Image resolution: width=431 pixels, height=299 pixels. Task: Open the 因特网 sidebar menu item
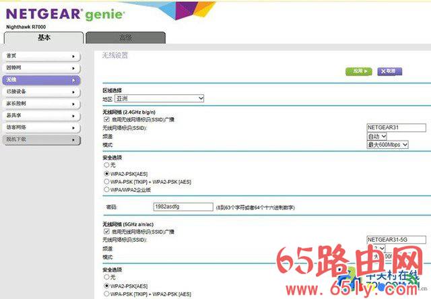[x=41, y=68]
